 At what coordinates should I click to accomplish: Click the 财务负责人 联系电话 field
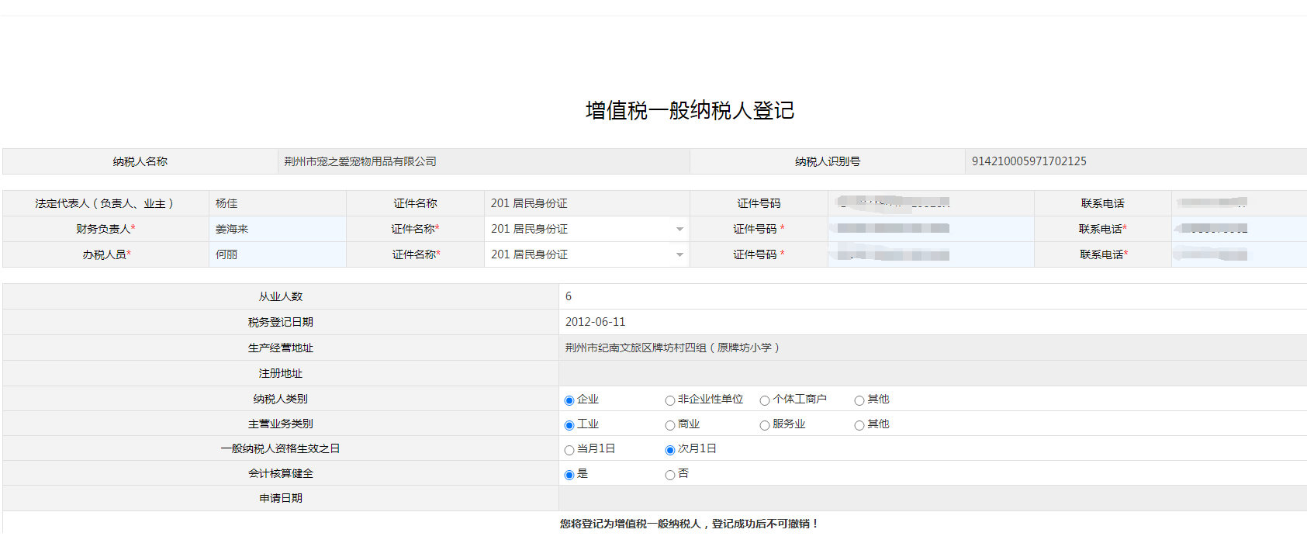(x=1238, y=229)
